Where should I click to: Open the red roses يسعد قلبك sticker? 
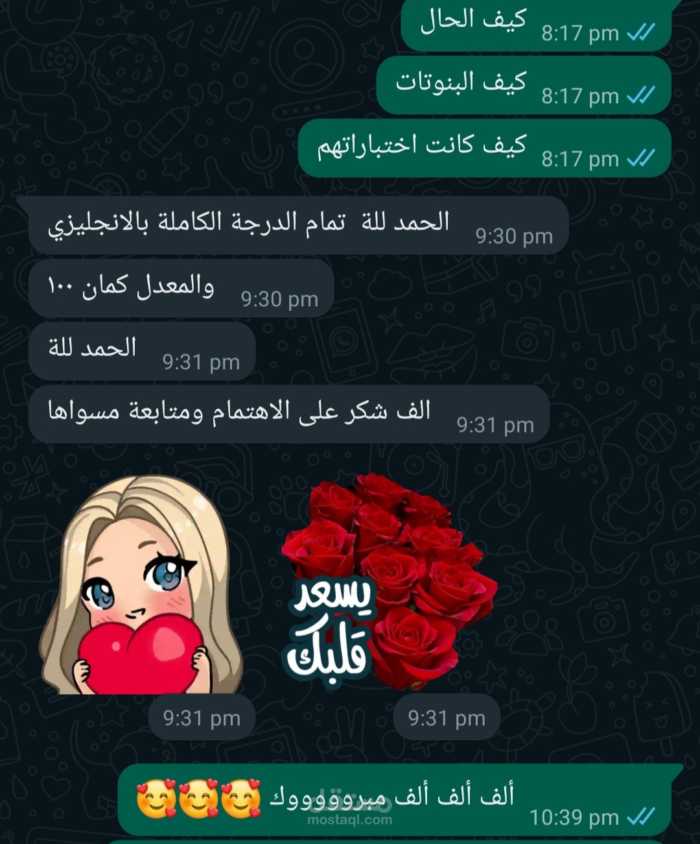(389, 581)
